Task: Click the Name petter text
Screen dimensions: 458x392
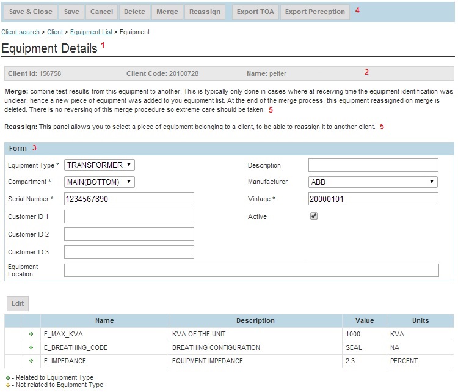Action: (x=266, y=73)
